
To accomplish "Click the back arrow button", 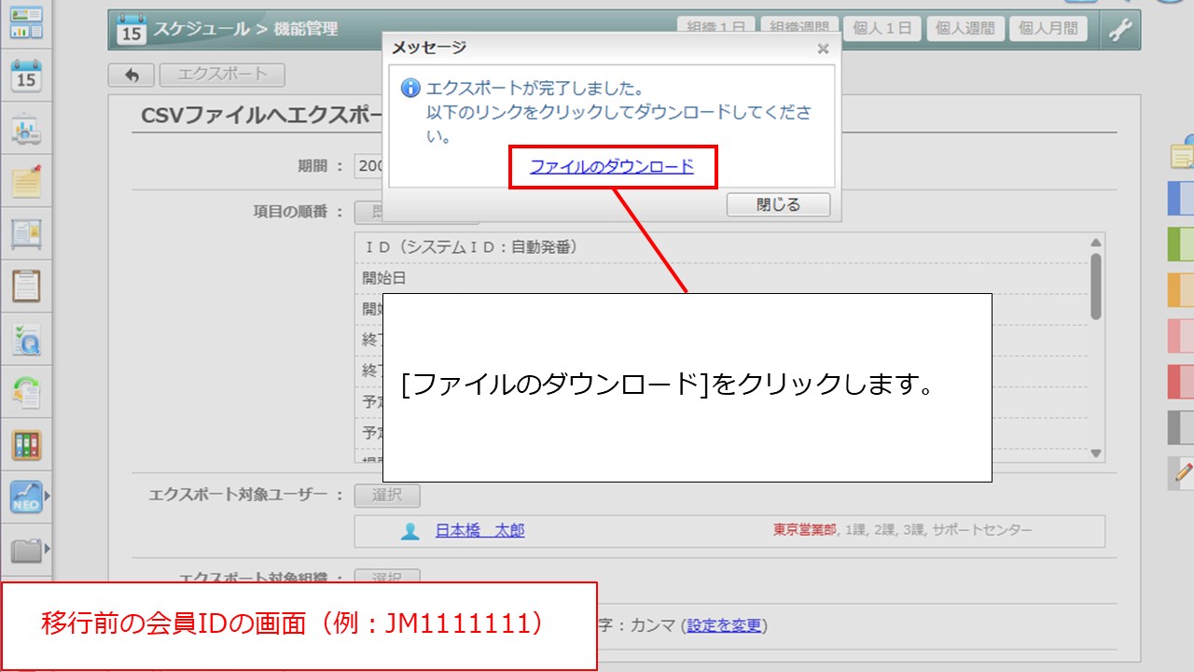I will point(132,75).
